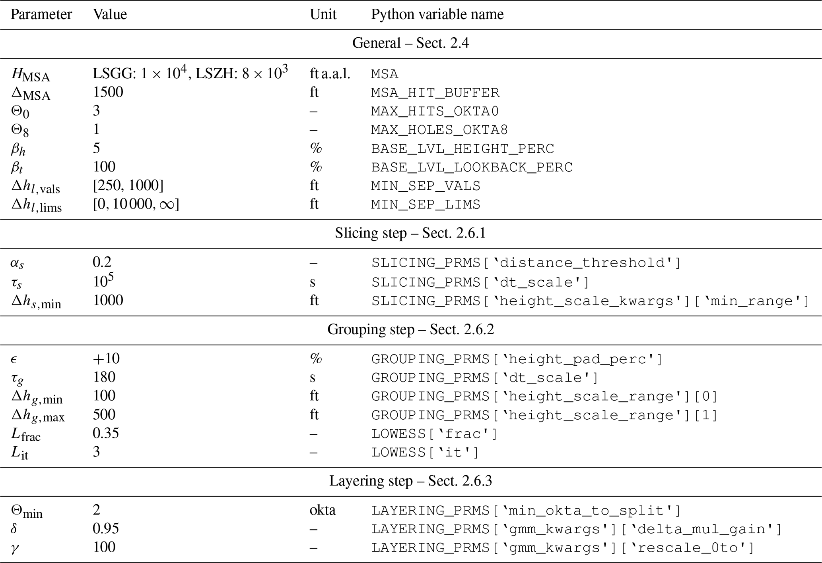Click the "Layering step – Sect. 2.6.3" heading
The image size is (822, 563).
[x=410, y=481]
